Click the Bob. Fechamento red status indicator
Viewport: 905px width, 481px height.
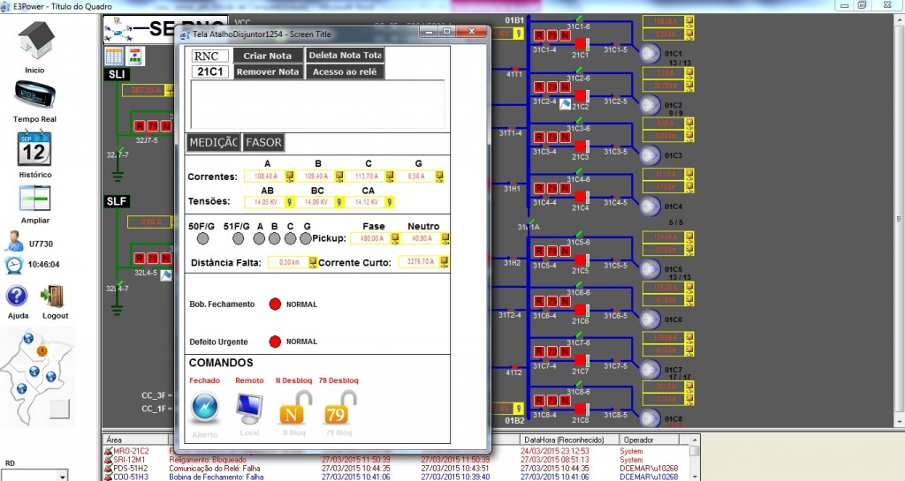click(x=274, y=304)
